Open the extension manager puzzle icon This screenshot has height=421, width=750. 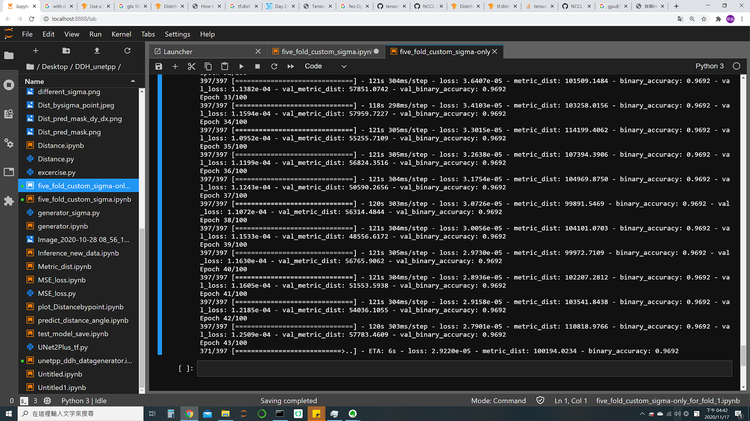[9, 201]
